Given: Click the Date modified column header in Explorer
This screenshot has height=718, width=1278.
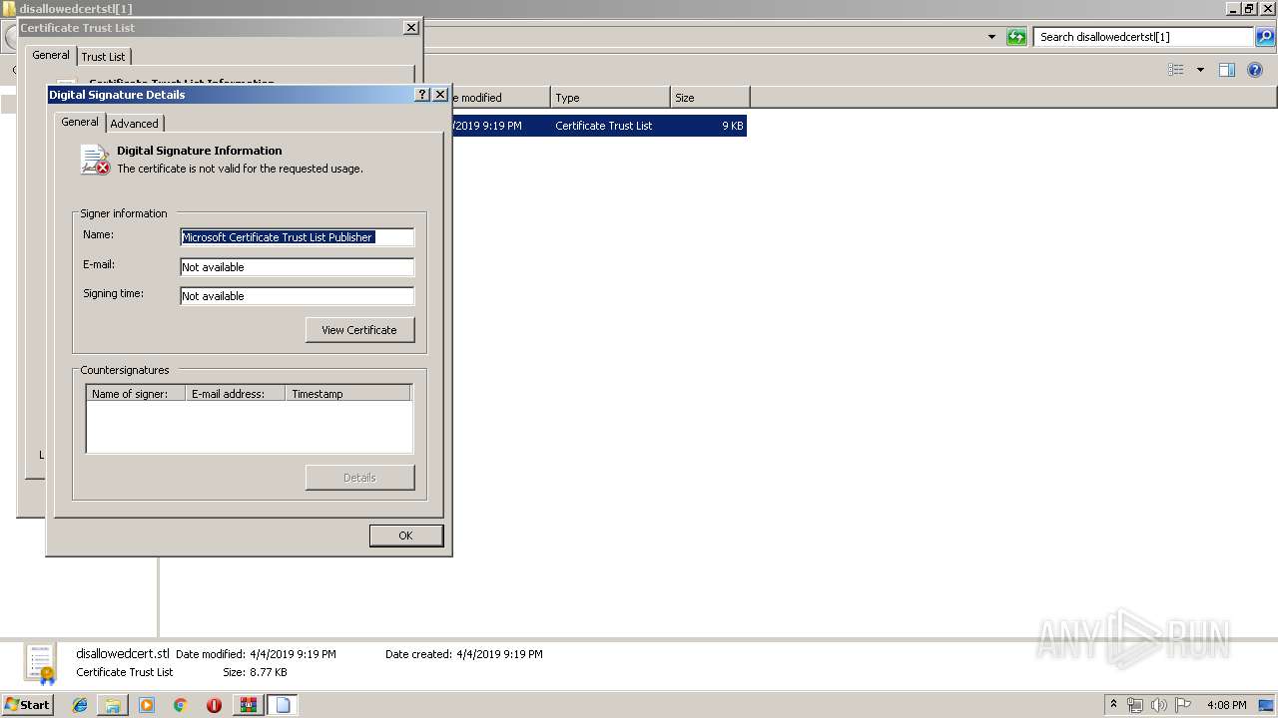Looking at the screenshot, I should (499, 98).
